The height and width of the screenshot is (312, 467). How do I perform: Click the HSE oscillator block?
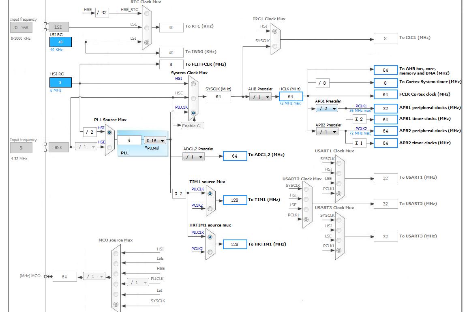(x=59, y=147)
